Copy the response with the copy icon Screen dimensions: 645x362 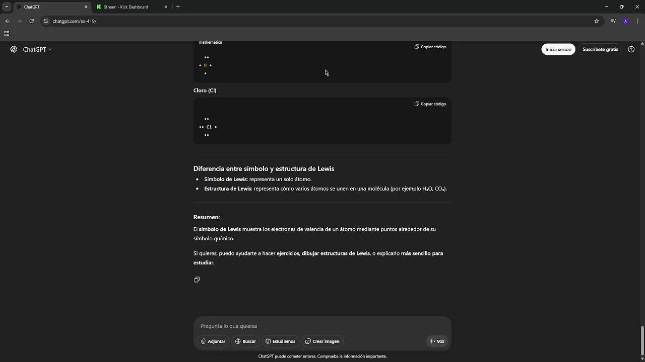197,280
